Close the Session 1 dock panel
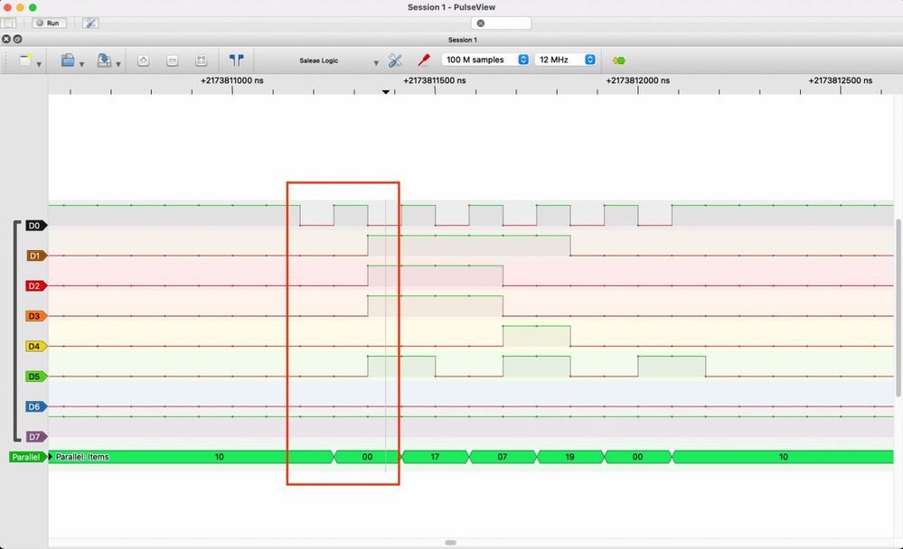Viewport: 903px width, 549px height. (6, 39)
